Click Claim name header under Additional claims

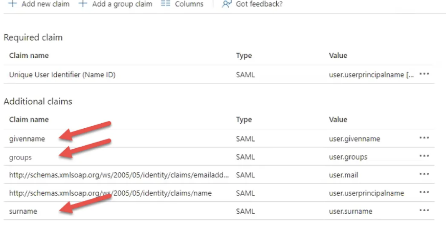[x=29, y=119]
